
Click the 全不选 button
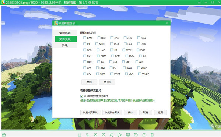(107, 82)
